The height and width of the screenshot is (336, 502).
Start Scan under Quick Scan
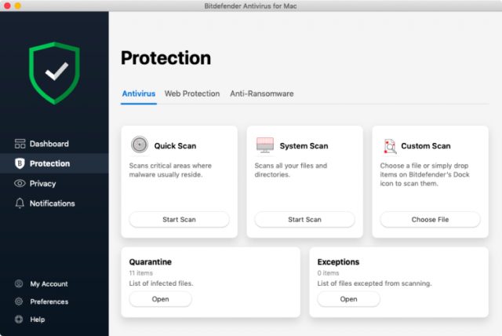point(179,220)
